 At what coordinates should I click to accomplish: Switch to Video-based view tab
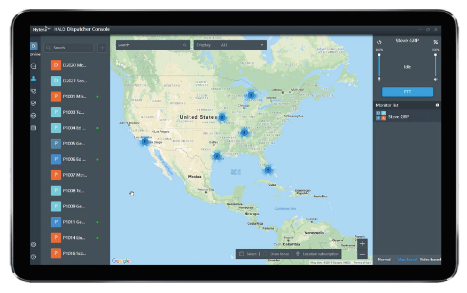(x=430, y=259)
